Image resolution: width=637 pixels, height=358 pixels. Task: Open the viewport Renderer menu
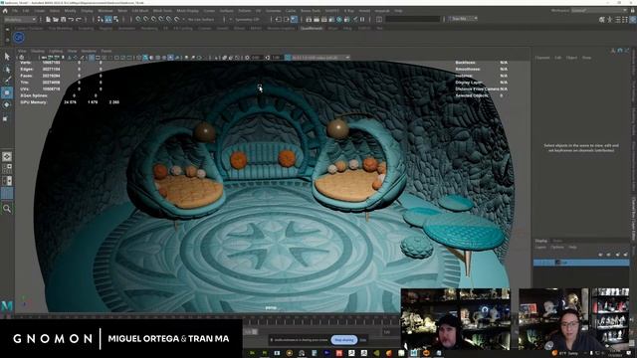[x=89, y=51]
